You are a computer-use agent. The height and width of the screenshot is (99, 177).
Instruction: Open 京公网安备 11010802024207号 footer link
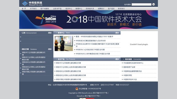tap(90, 89)
